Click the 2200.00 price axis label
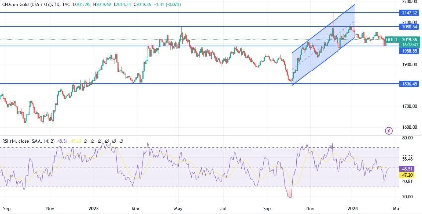Viewport: 422px width, 214px height. click(x=409, y=2)
